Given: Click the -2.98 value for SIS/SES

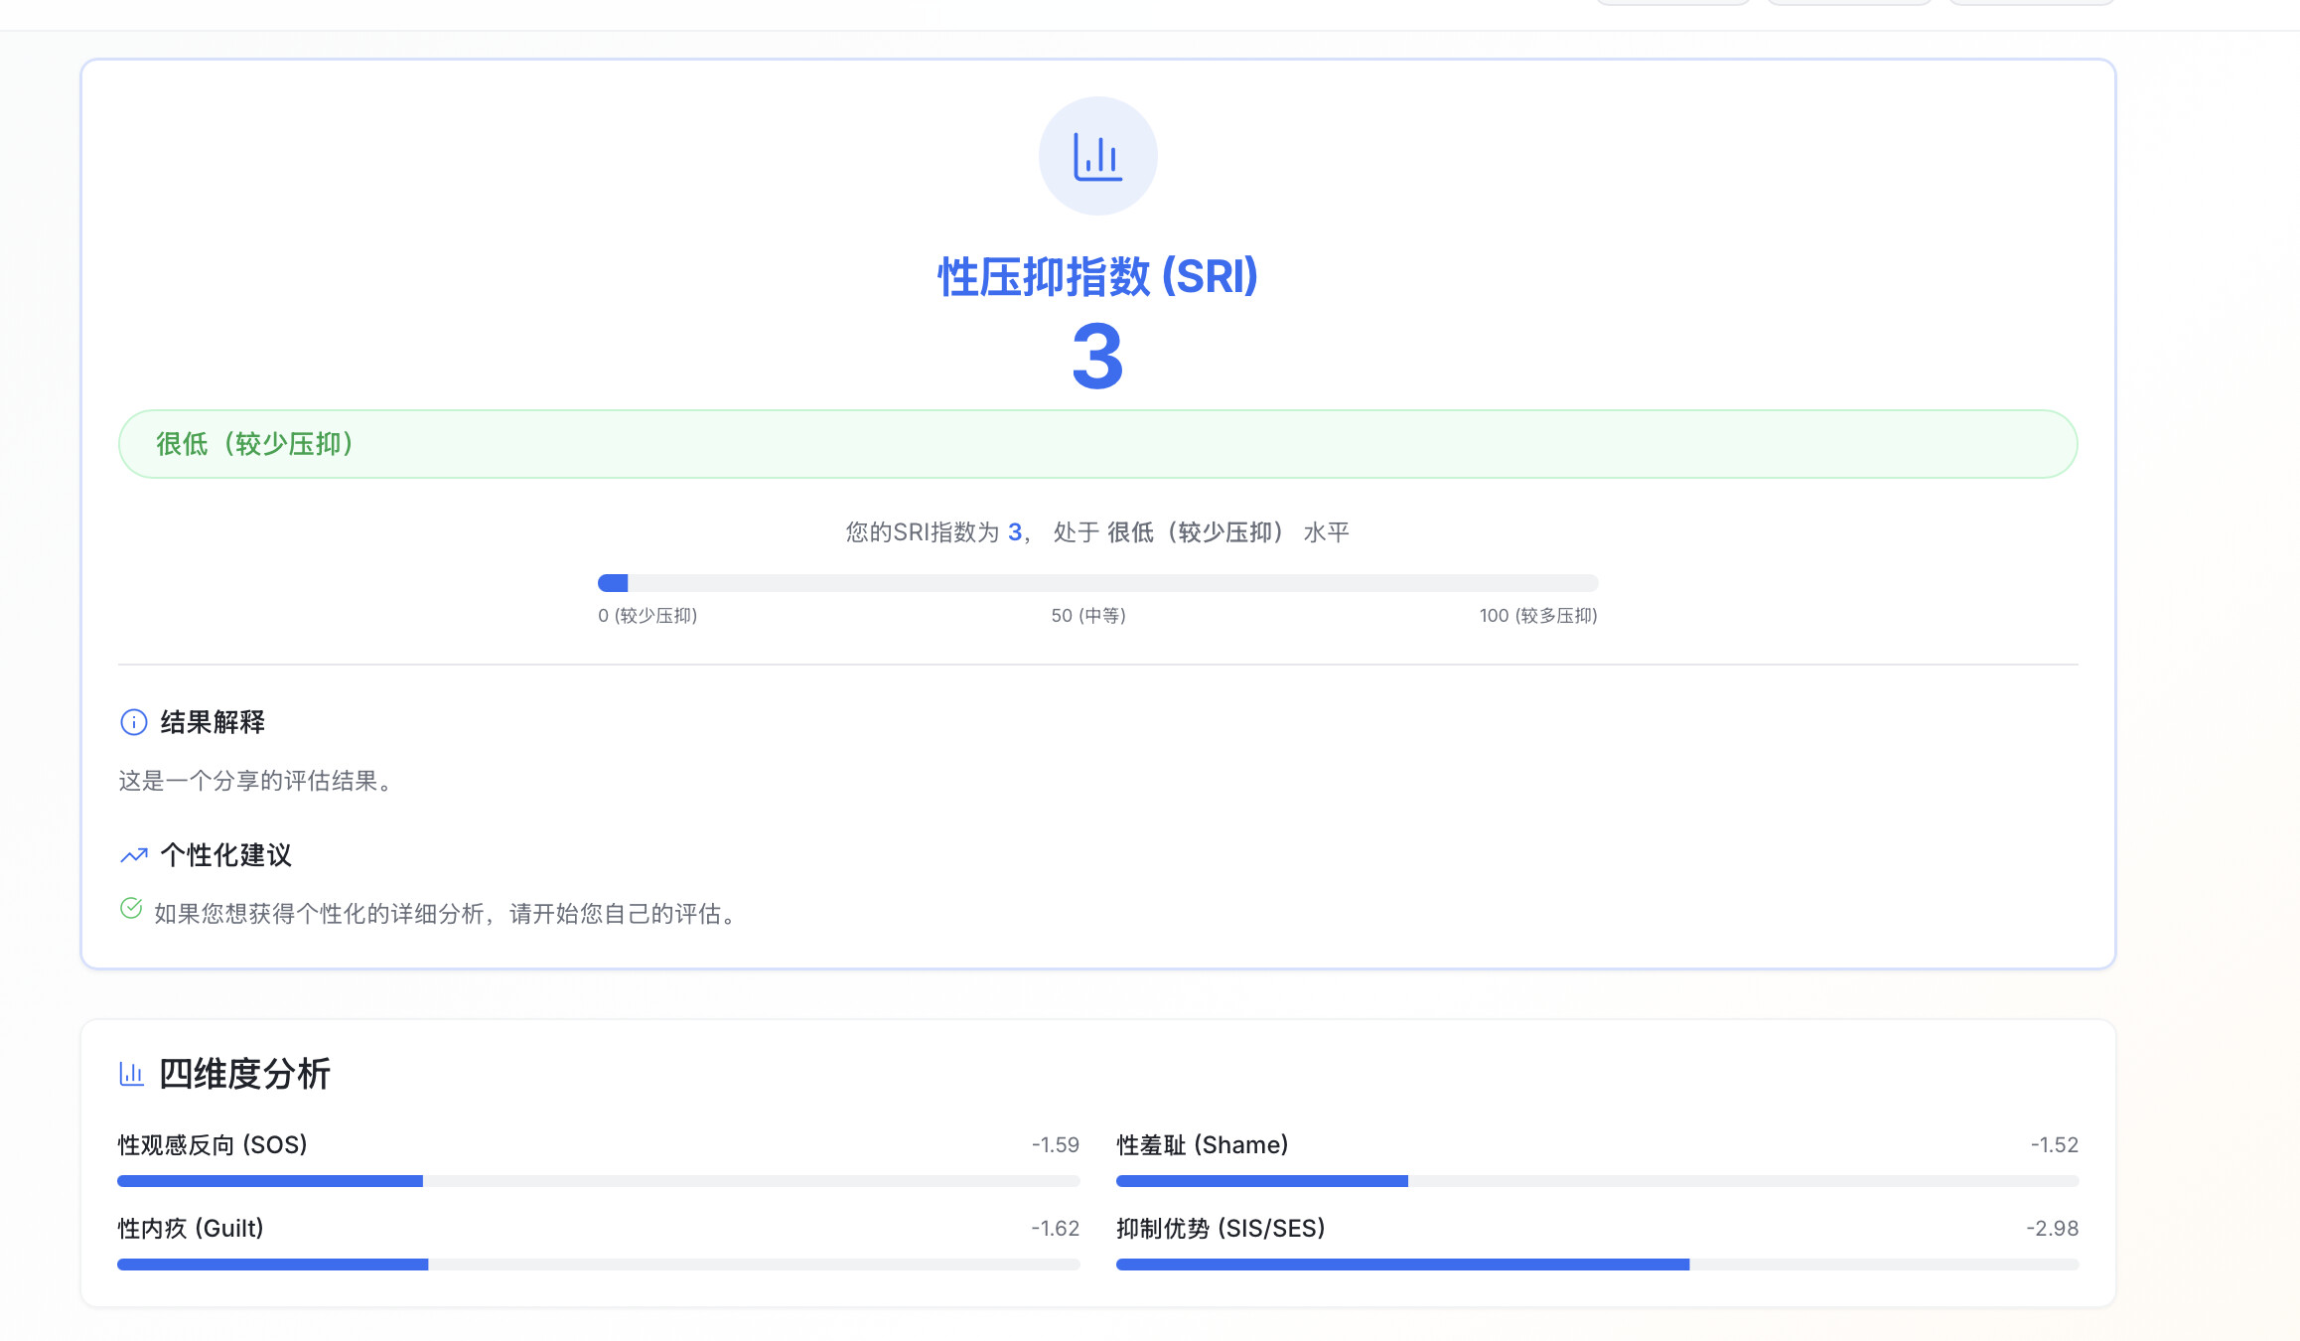Looking at the screenshot, I should click(2052, 1229).
